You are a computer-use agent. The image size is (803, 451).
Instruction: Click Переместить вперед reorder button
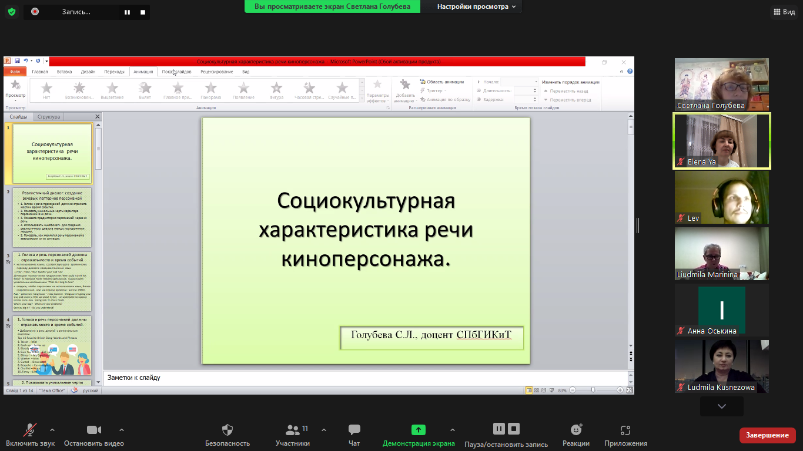(x=567, y=100)
